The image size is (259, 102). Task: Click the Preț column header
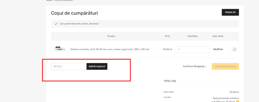(x=167, y=36)
